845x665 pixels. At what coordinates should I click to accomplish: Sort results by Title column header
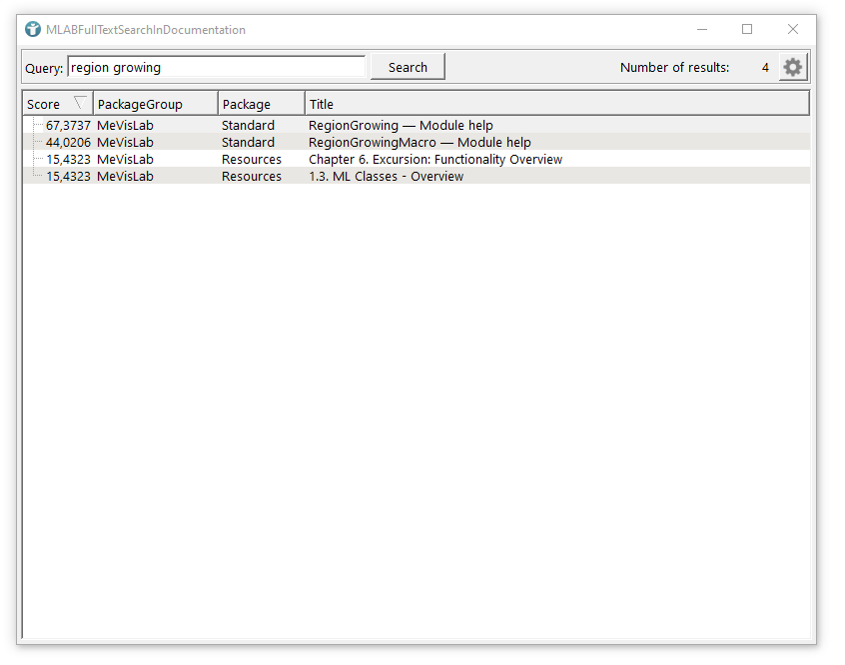[555, 104]
